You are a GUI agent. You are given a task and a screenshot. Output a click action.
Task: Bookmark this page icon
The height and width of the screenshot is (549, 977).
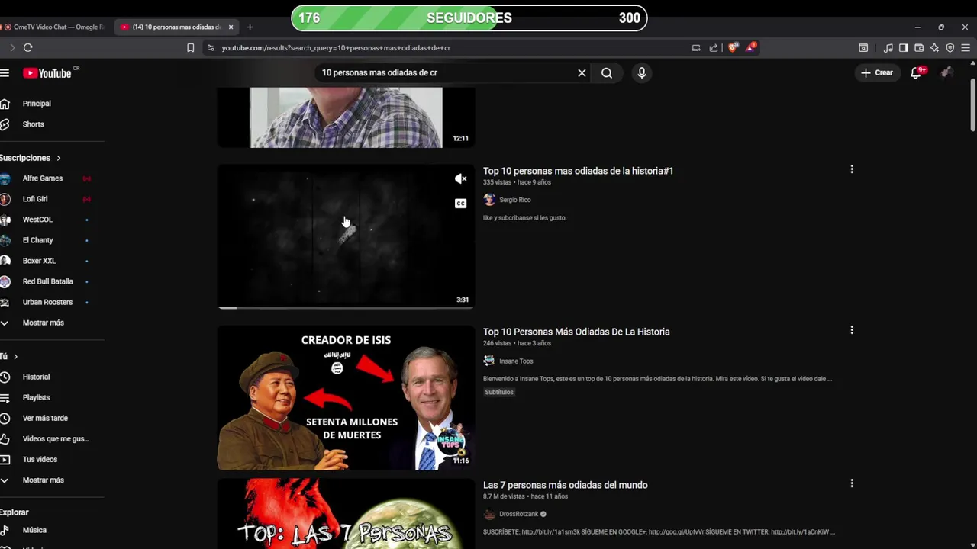(x=190, y=47)
